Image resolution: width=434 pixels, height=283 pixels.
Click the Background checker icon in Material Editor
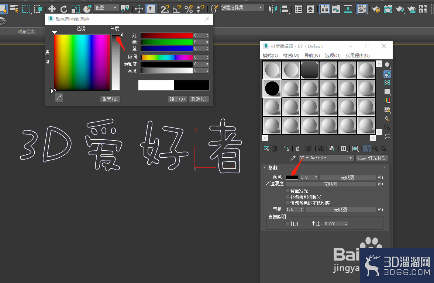pyautogui.click(x=387, y=83)
